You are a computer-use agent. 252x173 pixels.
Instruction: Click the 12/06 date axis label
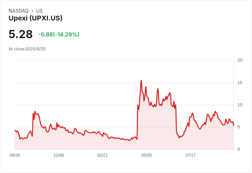[59, 155]
